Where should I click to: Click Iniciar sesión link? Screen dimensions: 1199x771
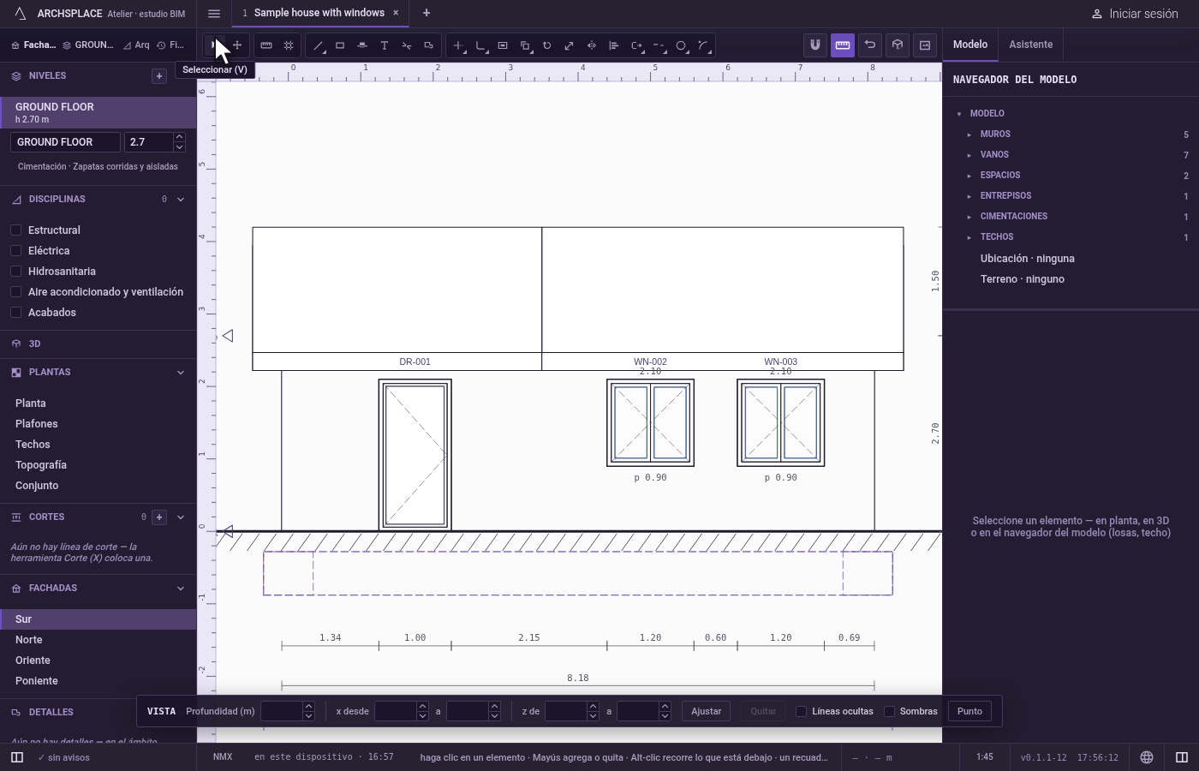click(x=1135, y=14)
